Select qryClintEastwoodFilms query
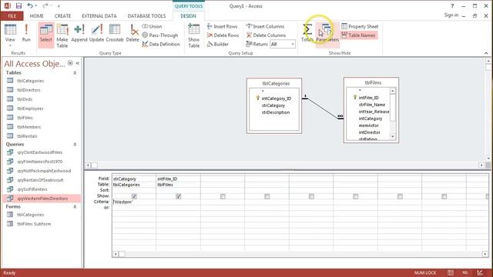 click(x=39, y=152)
